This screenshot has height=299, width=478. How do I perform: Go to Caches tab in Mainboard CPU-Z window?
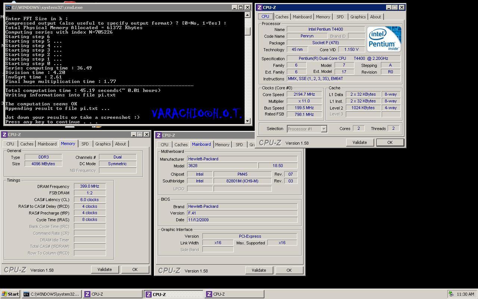pyautogui.click(x=181, y=145)
